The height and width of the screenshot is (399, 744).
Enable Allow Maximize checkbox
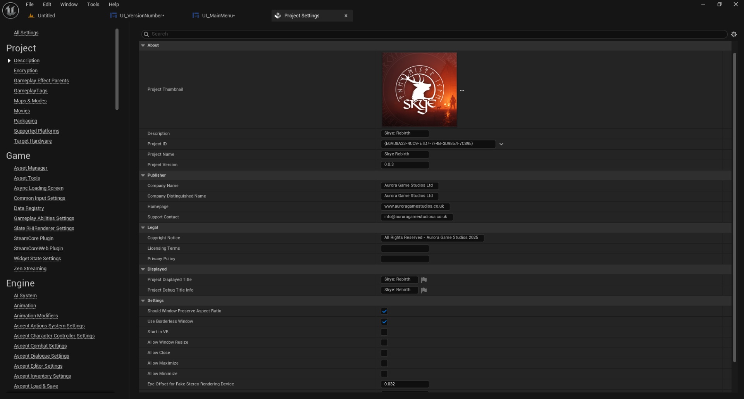tap(384, 363)
